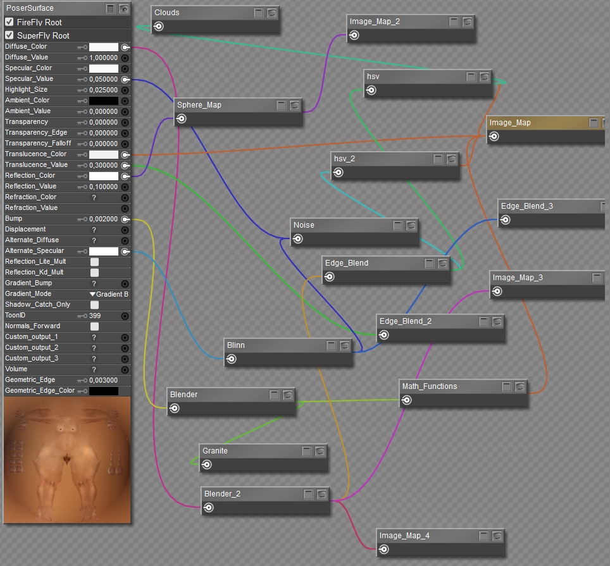Click the Bump connector plug
The width and height of the screenshot is (610, 566).
click(125, 219)
